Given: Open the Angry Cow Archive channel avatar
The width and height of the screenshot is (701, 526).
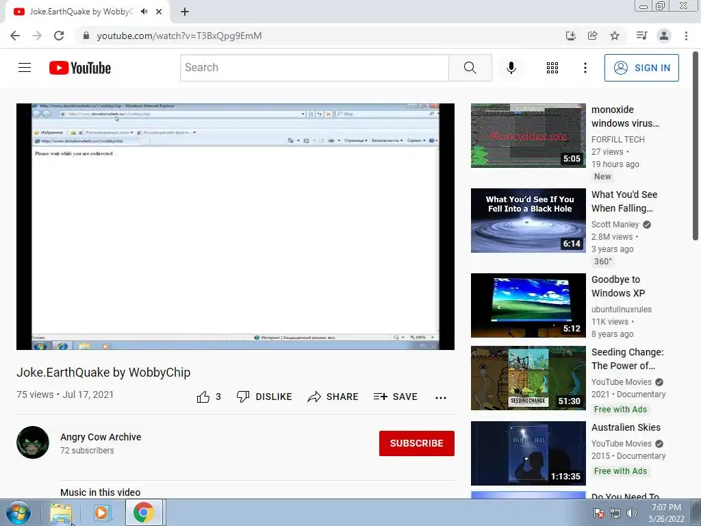Looking at the screenshot, I should (x=33, y=442).
